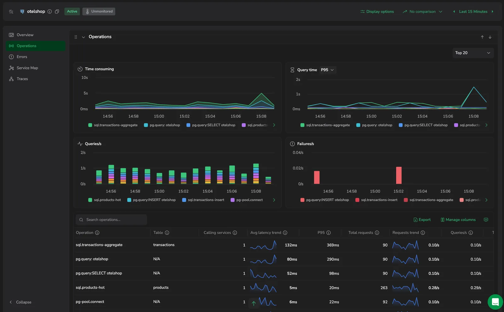This screenshot has width=504, height=312.
Task: Grab the Operations section drag handle
Action: coord(76,37)
